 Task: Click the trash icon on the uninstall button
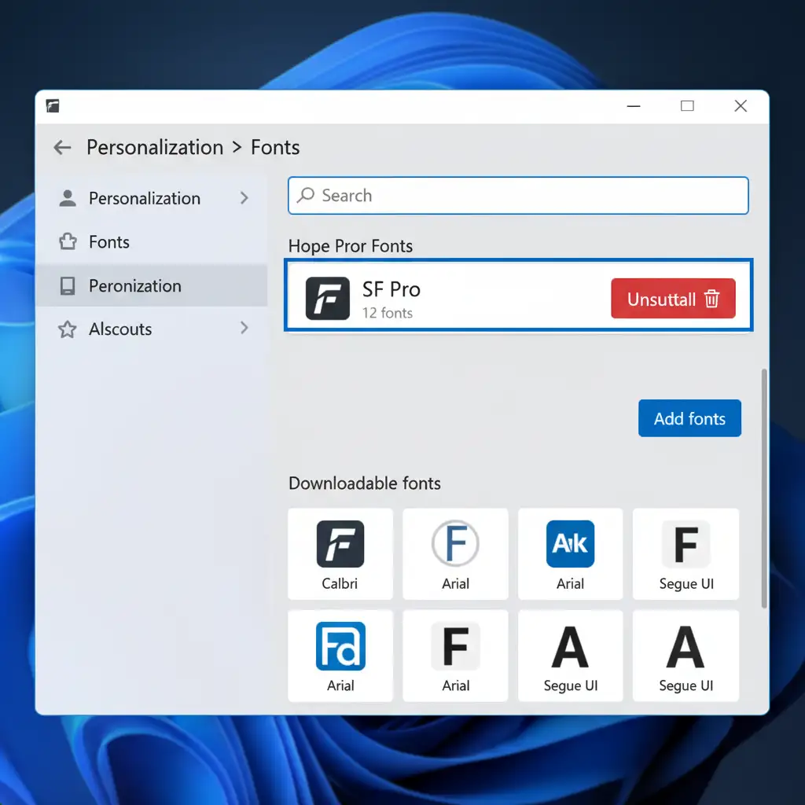(x=712, y=299)
